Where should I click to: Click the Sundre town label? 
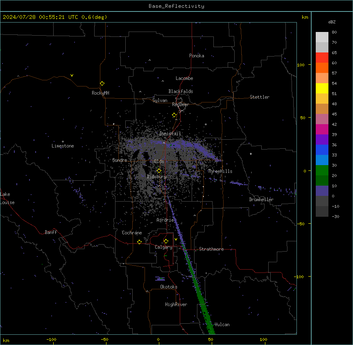point(120,160)
